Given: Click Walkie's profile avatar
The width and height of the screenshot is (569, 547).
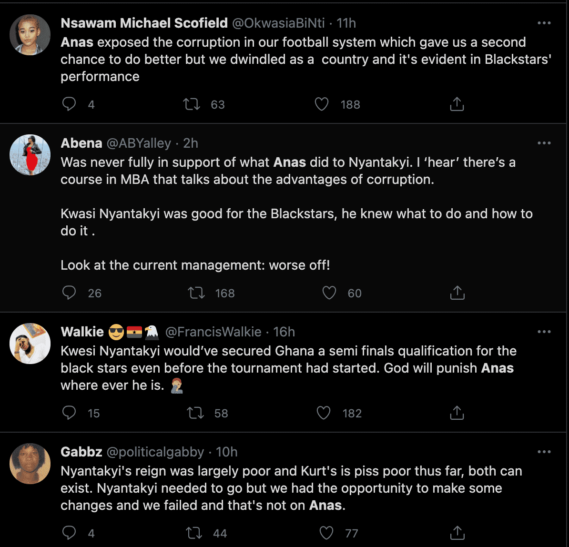Looking at the screenshot, I should pyautogui.click(x=30, y=344).
